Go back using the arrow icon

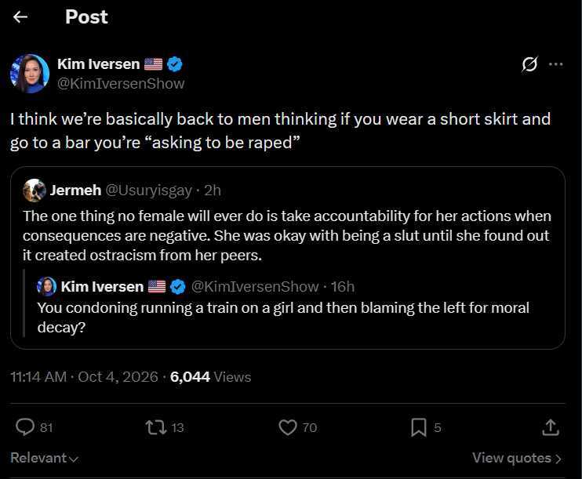click(x=20, y=16)
